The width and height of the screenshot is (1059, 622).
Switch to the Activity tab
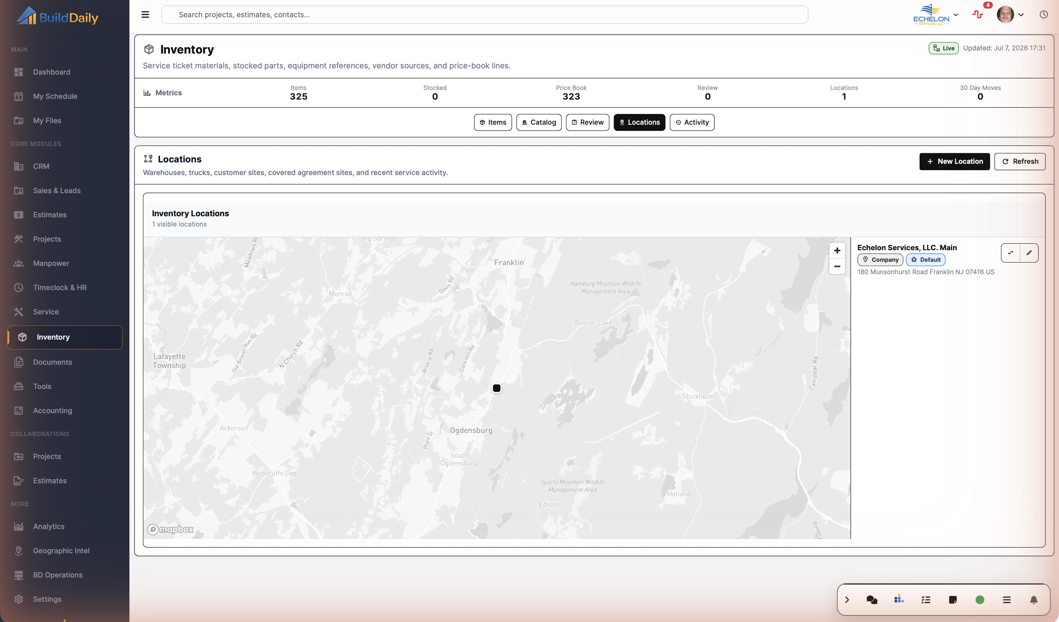692,122
